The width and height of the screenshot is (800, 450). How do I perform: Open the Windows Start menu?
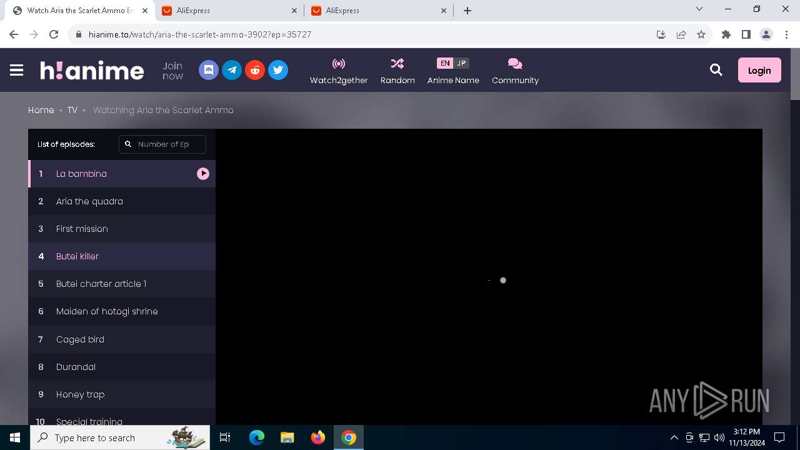point(15,437)
